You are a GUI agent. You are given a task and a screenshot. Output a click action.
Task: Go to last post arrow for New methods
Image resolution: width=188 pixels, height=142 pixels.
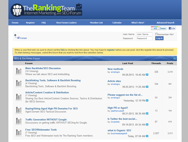tap(147, 75)
